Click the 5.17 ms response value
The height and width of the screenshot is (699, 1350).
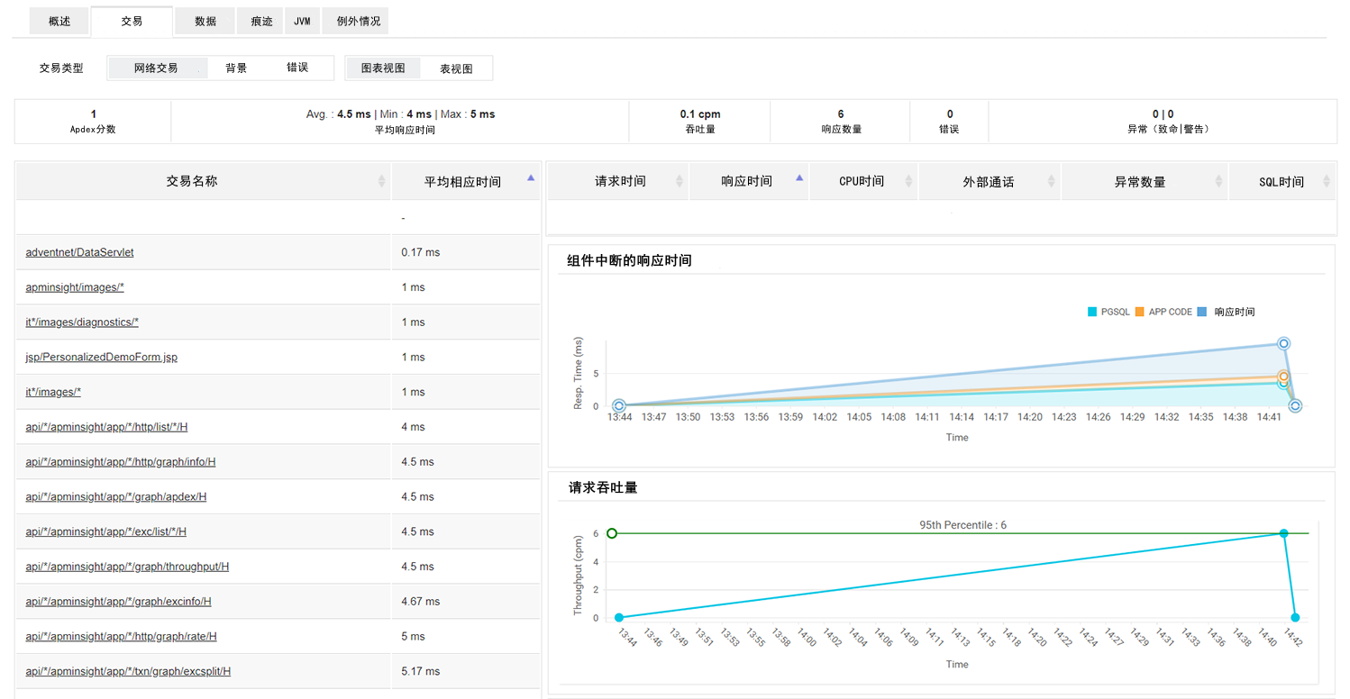[421, 671]
